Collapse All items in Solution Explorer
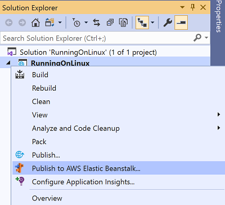 click(x=110, y=23)
